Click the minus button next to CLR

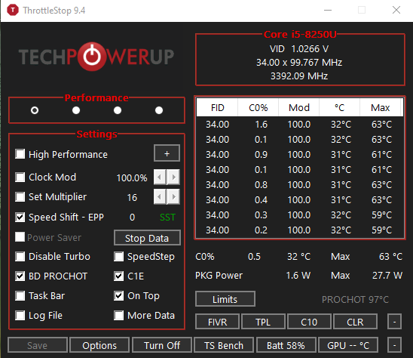pos(394,322)
